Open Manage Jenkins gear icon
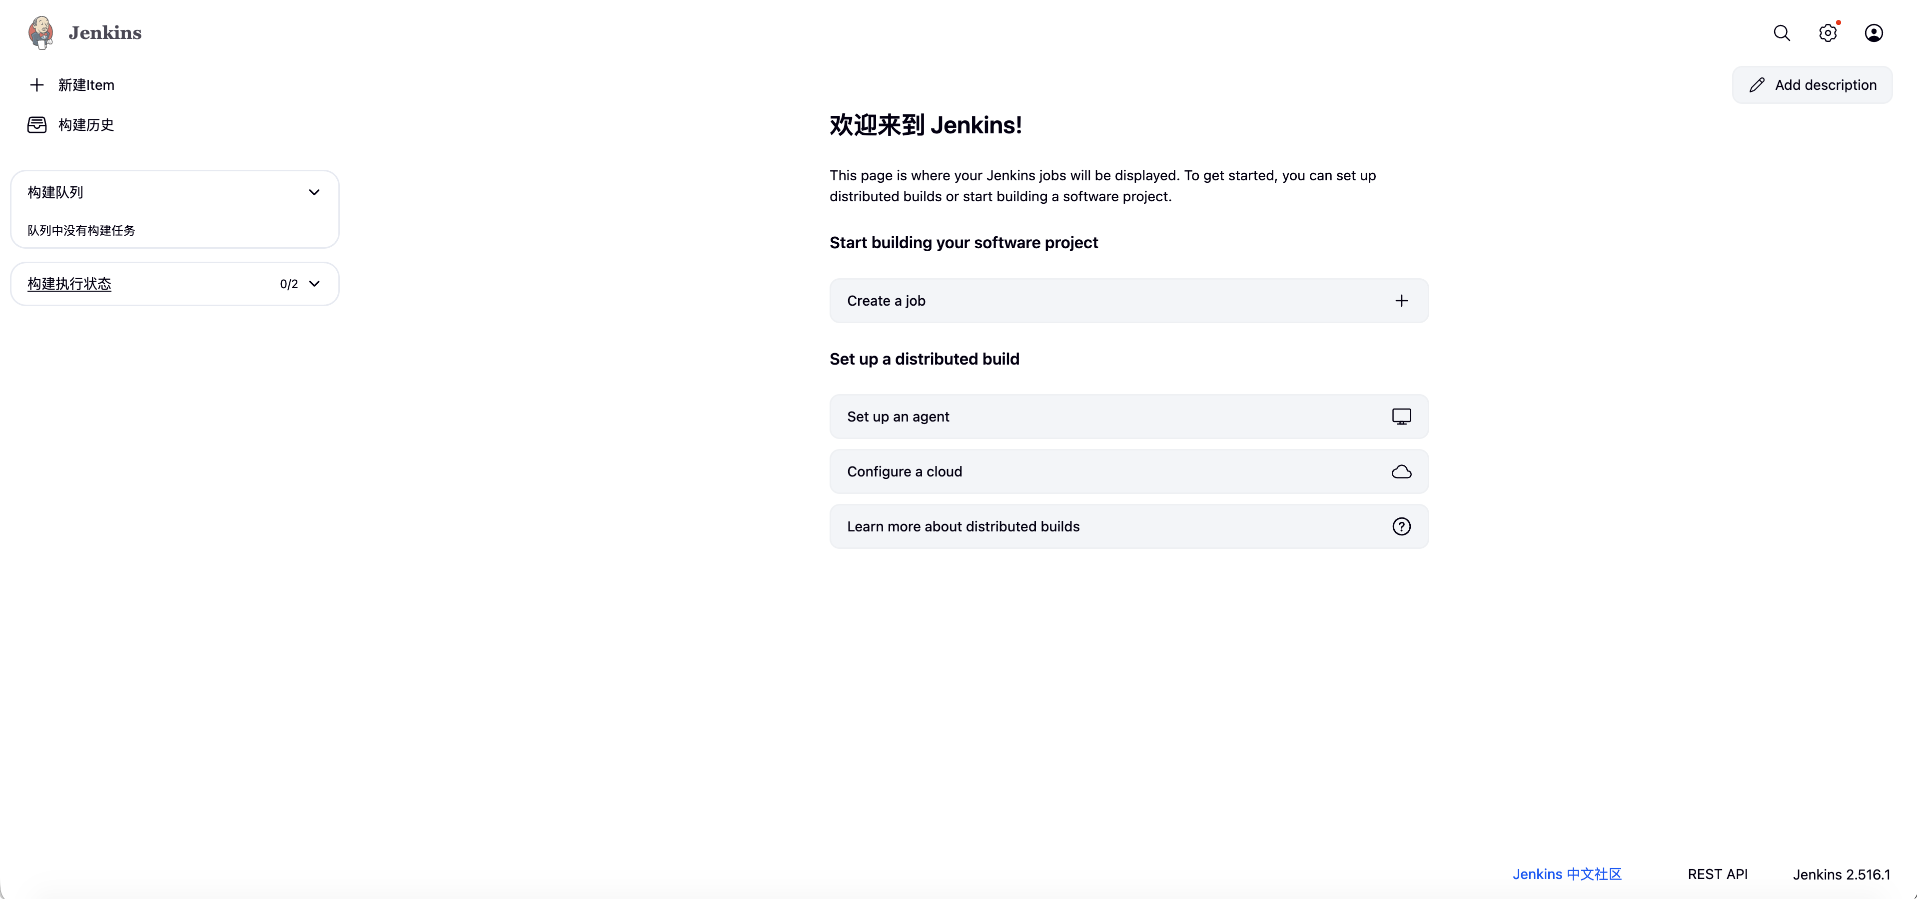The height and width of the screenshot is (899, 1917). (x=1828, y=33)
